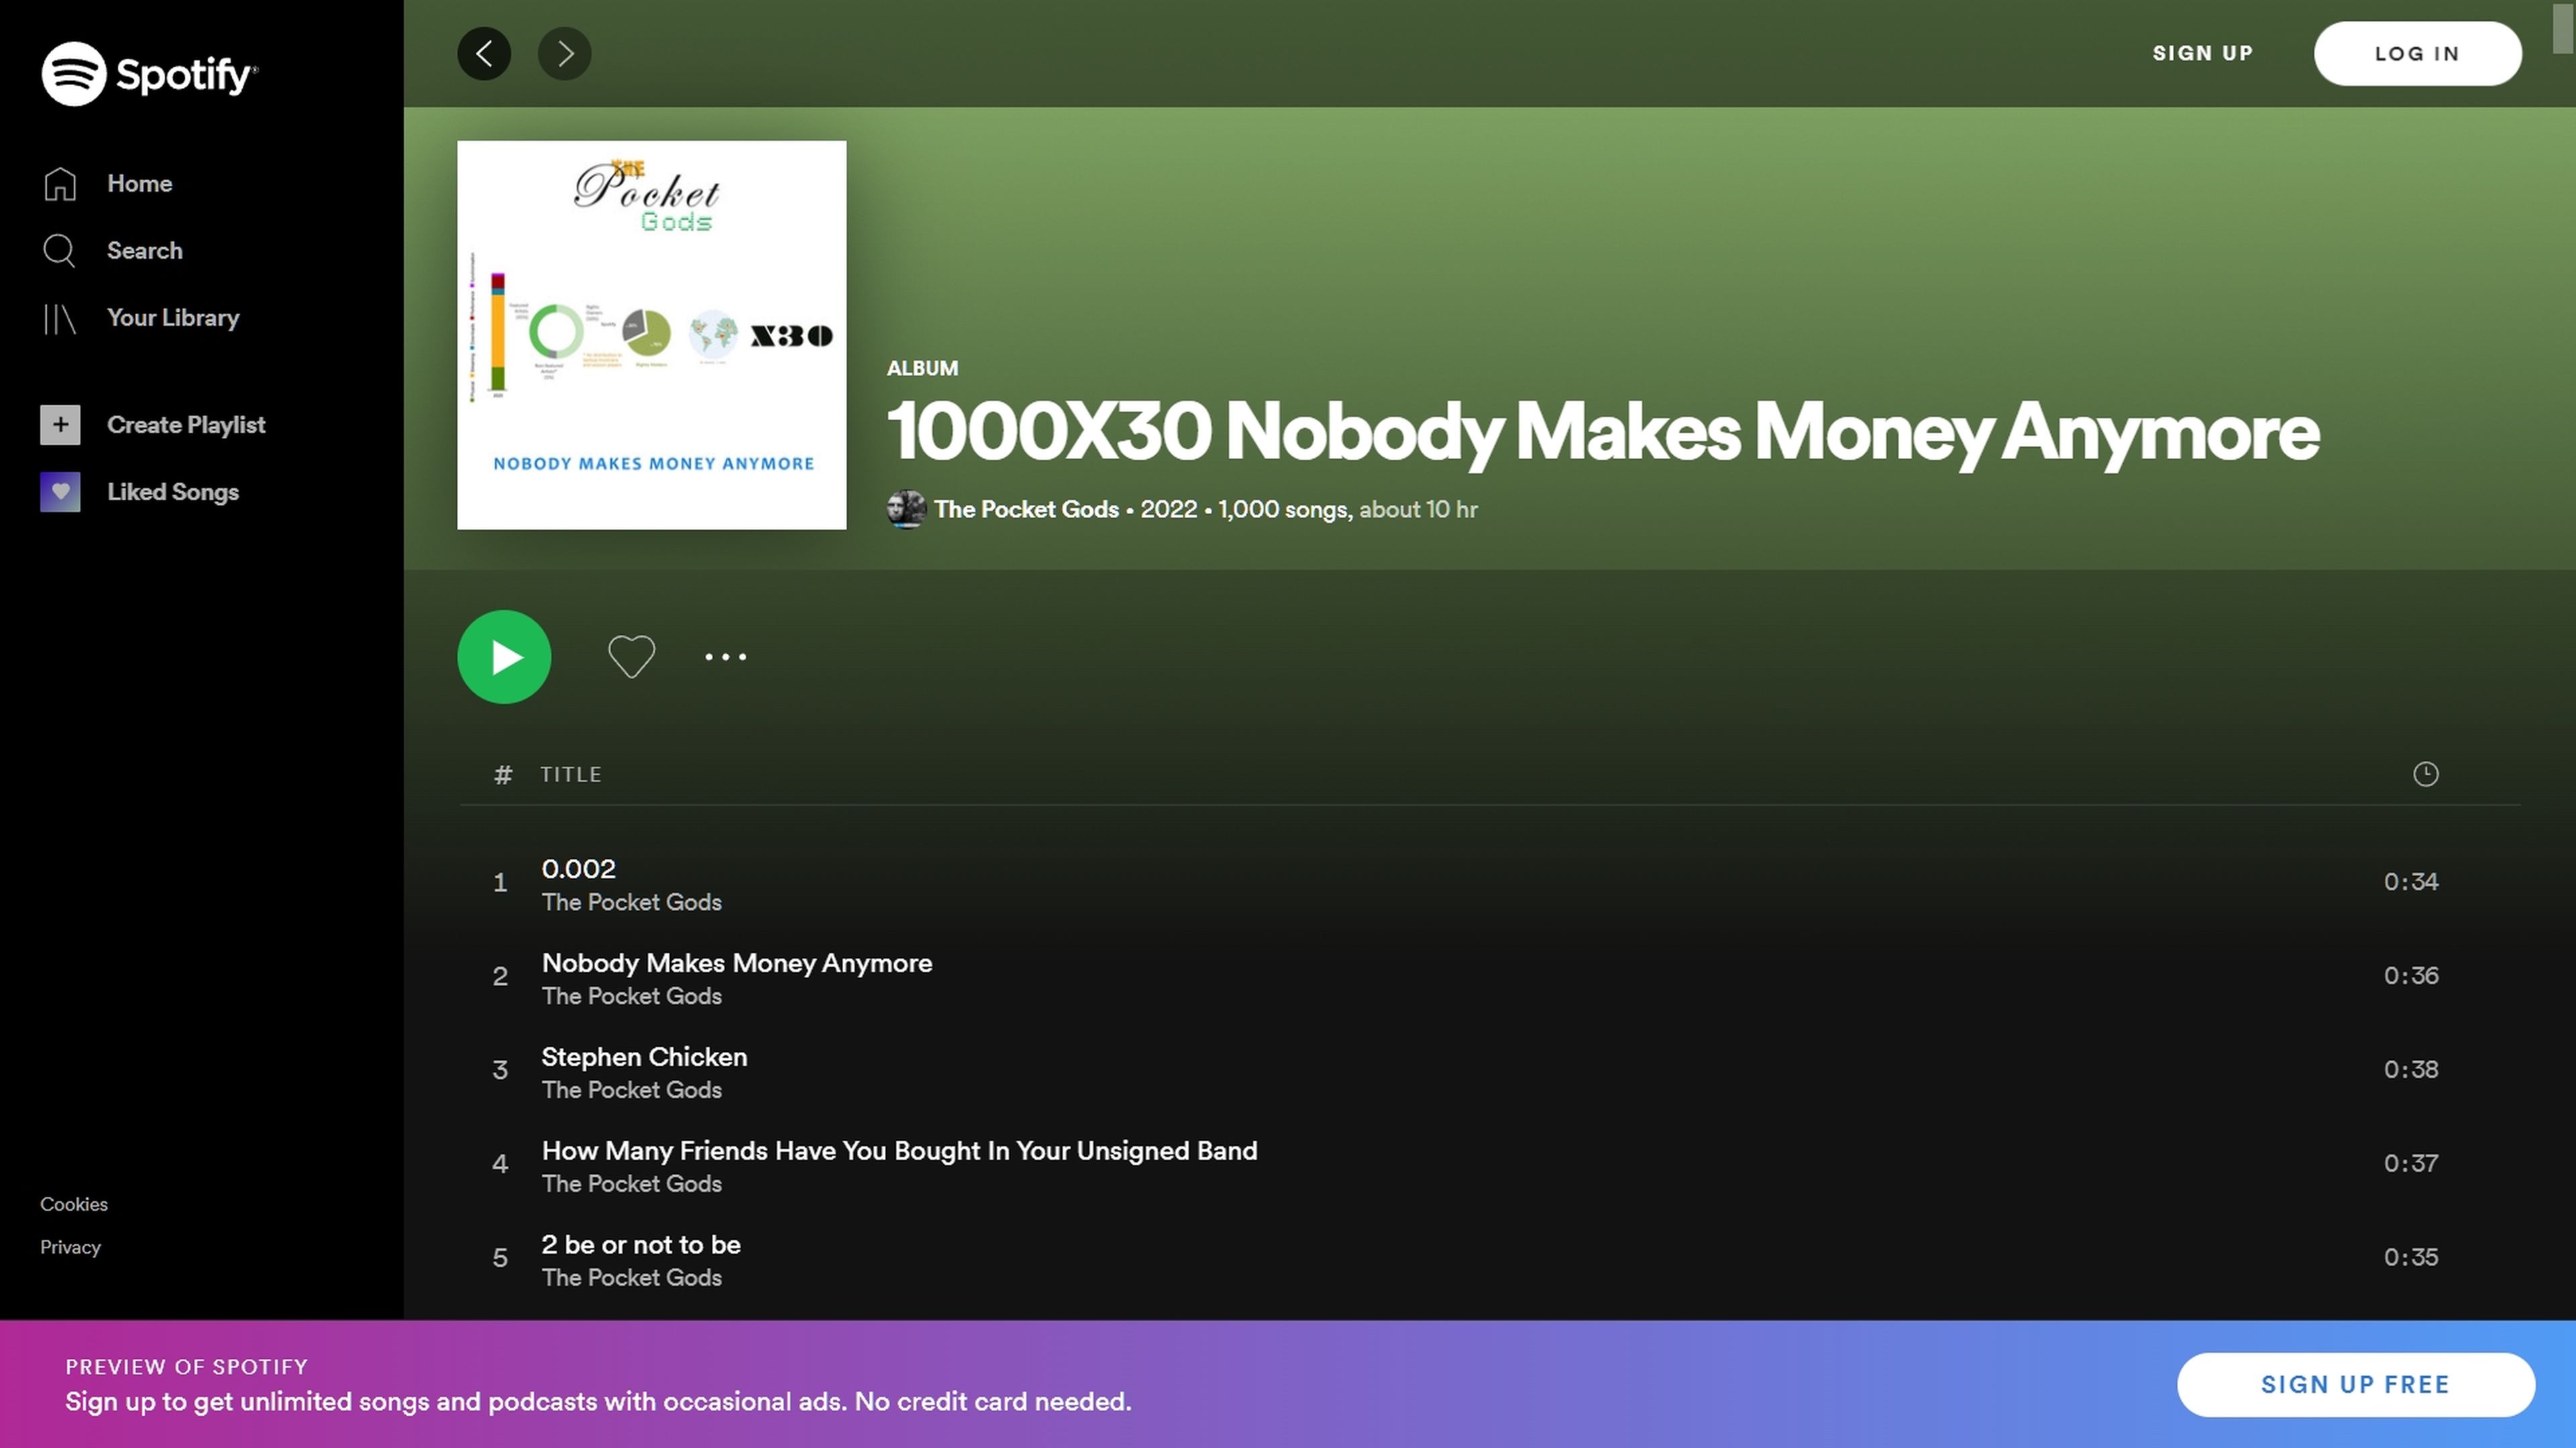Open The Pocket Gods artist link in header

coord(1026,509)
